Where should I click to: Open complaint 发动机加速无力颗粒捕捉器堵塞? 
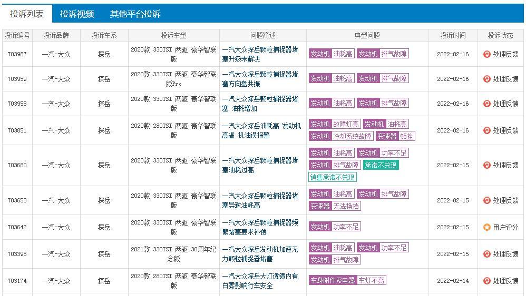point(260,254)
